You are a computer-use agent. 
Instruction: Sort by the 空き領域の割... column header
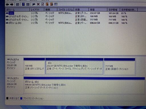129,10
